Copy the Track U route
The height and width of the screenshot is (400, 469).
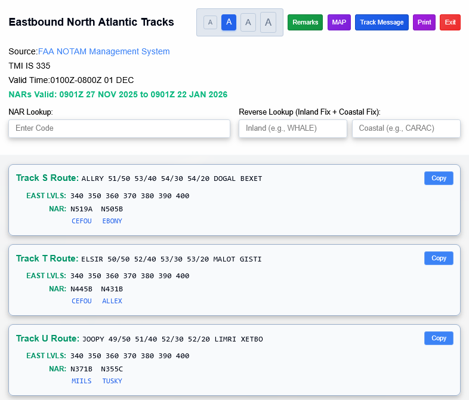tap(439, 338)
